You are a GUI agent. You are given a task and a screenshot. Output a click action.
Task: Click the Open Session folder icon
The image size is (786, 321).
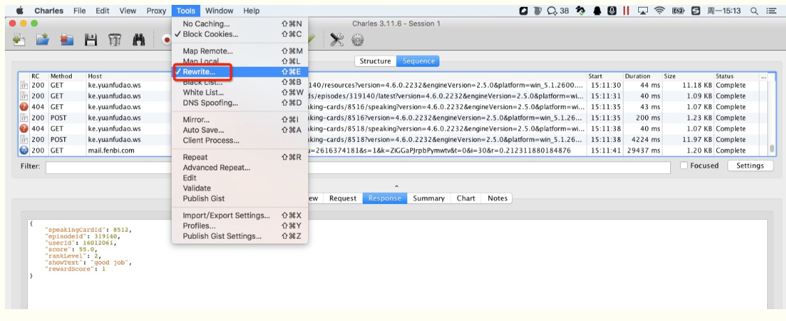click(43, 40)
